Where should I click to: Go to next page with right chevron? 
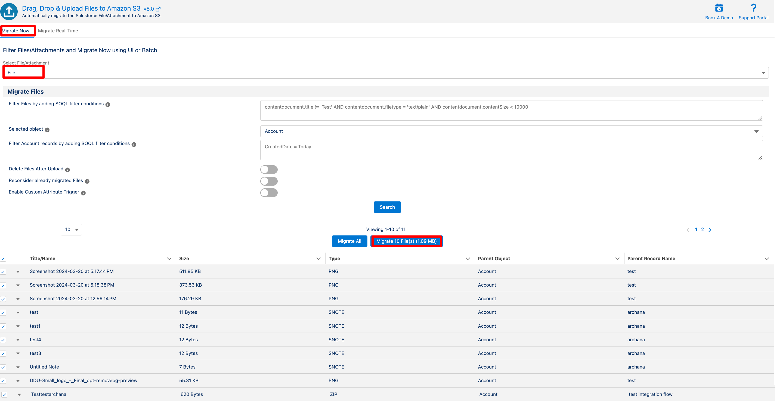pos(710,230)
